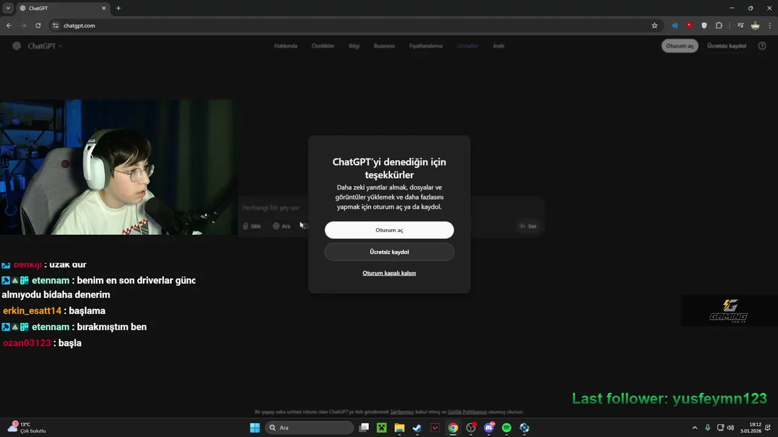Show hidden system tray icons
Image resolution: width=778 pixels, height=437 pixels.
pyautogui.click(x=695, y=428)
